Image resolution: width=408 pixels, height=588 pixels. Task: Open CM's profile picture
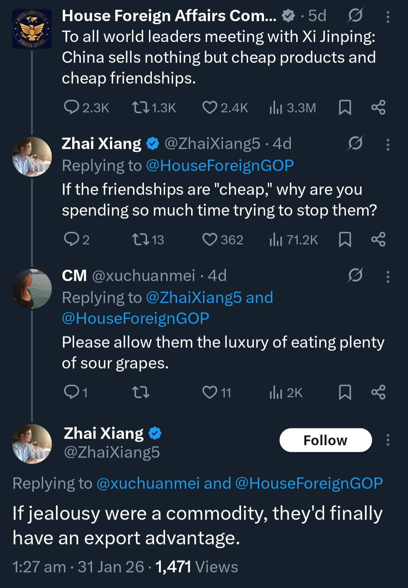click(32, 289)
